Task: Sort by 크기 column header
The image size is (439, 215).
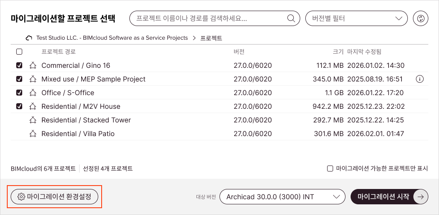Action: coord(338,52)
